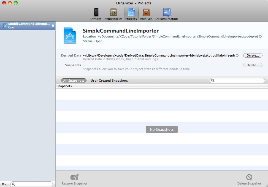Switch to User Created Snapshots filter

[109, 81]
